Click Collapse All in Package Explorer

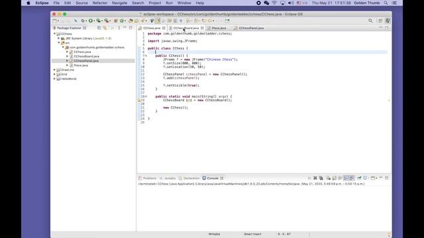[99, 28]
